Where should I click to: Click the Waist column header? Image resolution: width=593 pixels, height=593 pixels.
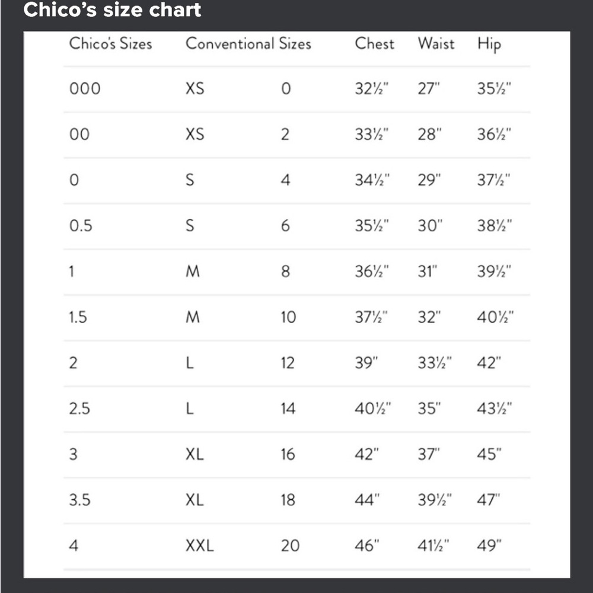tap(436, 43)
